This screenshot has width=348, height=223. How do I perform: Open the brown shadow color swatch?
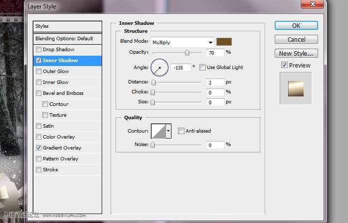[x=224, y=42]
